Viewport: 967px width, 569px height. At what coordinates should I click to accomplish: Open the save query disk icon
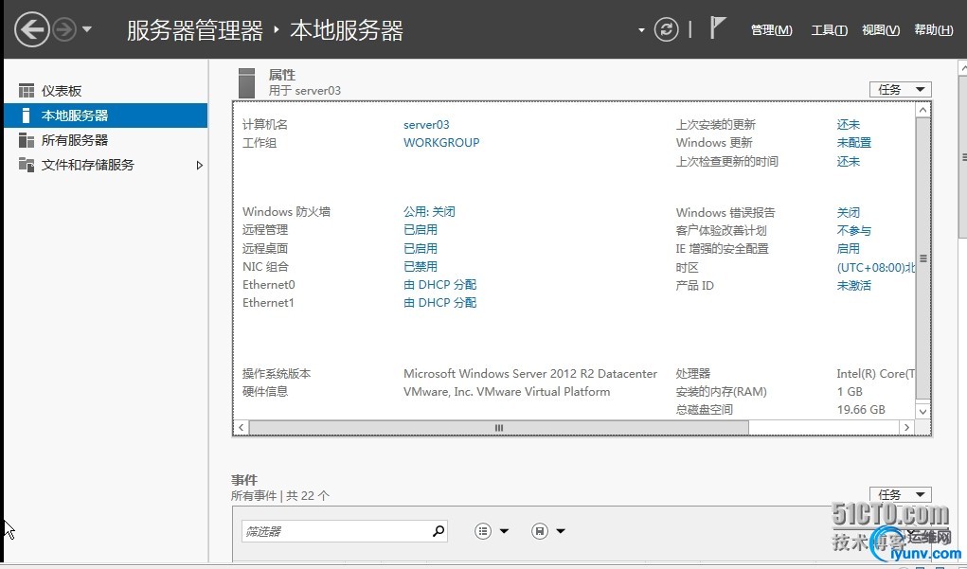click(x=540, y=531)
